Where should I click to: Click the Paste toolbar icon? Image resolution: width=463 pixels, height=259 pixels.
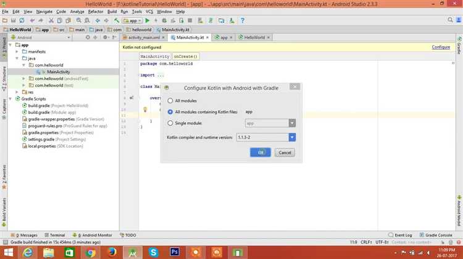68,20
